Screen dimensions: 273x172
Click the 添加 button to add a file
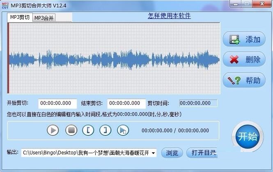(244, 39)
